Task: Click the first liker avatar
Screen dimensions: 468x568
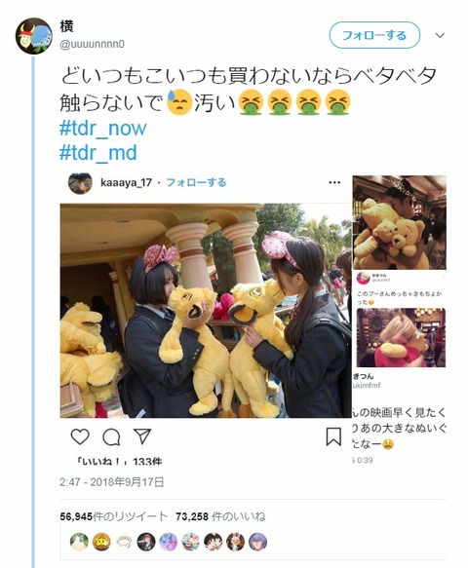Action: pos(79,543)
